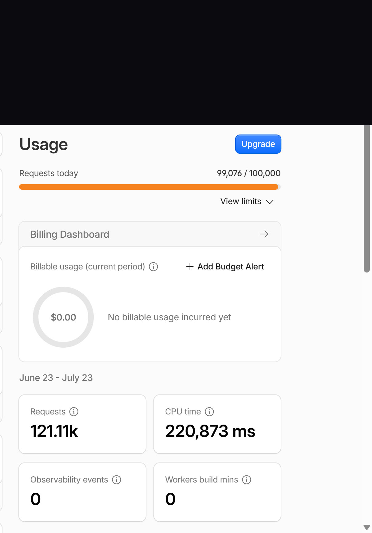Viewport: 372px width, 533px height.
Task: Click the Workers build mins info icon
Action: click(x=247, y=480)
